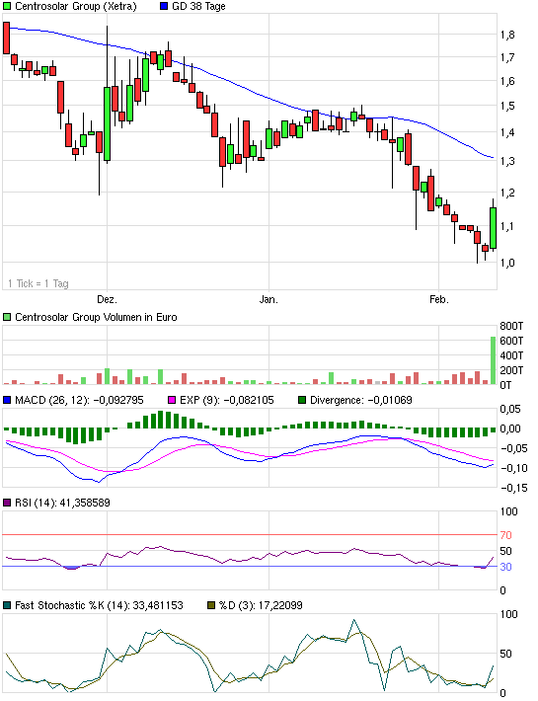Screen dimensions: 538x701
Task: Select the 'RSI (14): 41,358589' value text
Action: point(62,503)
